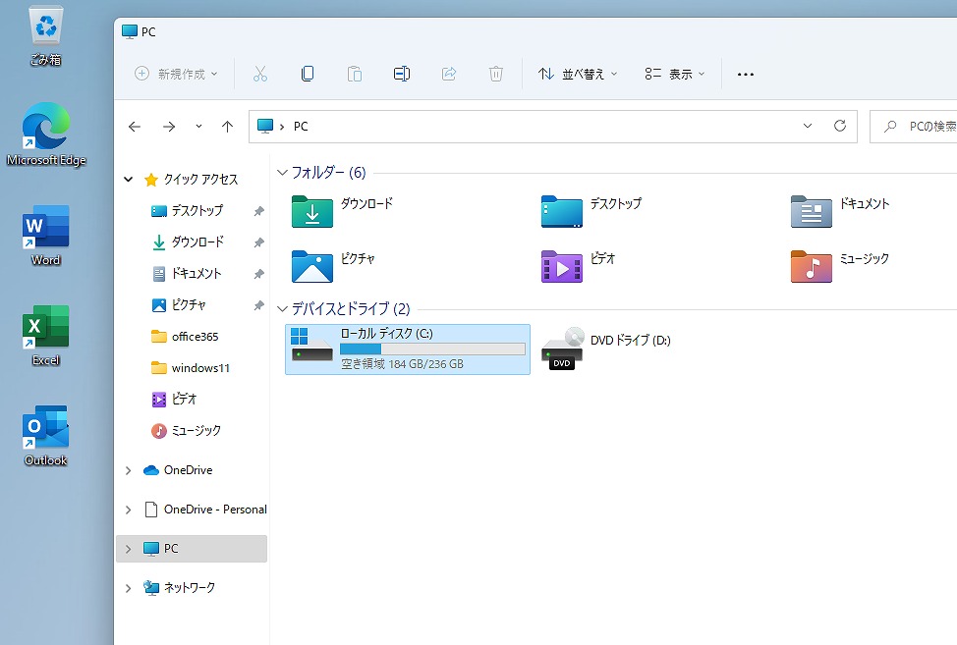
Task: Select the Microsoft Edge desktop shortcut
Action: pyautogui.click(x=46, y=134)
